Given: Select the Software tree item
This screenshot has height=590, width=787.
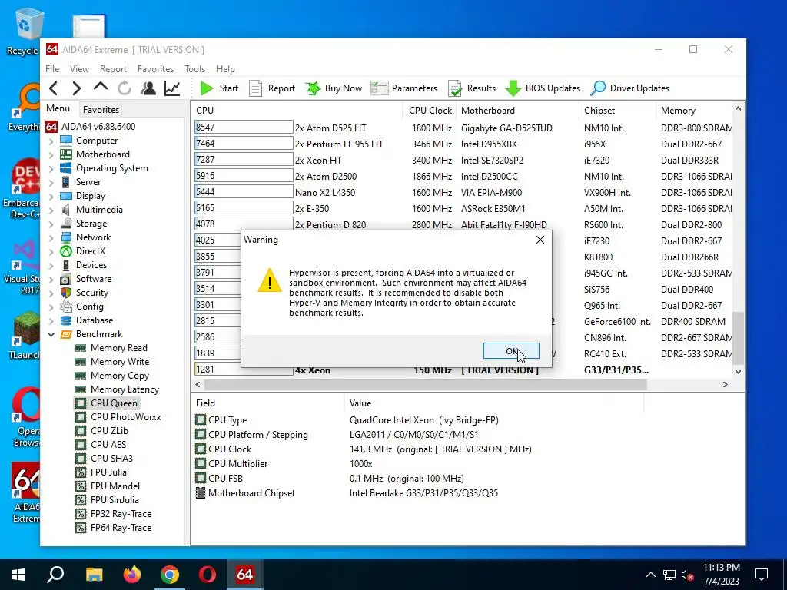Looking at the screenshot, I should 93,279.
